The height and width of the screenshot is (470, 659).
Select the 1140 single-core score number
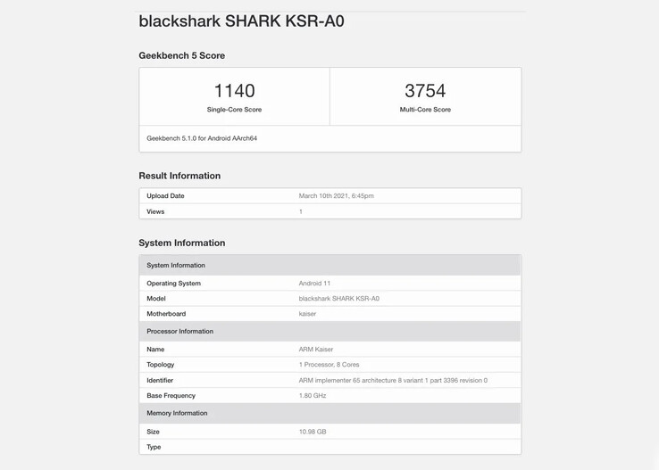click(234, 91)
